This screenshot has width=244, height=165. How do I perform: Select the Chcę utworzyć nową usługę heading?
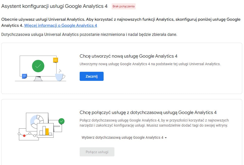[x=129, y=56]
